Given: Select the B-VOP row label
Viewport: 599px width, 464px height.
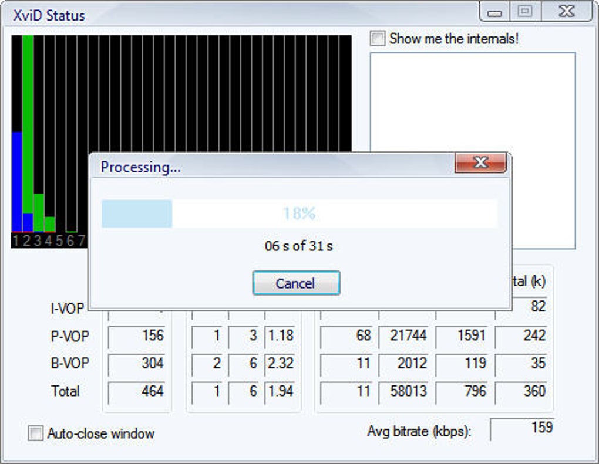Looking at the screenshot, I should point(70,363).
